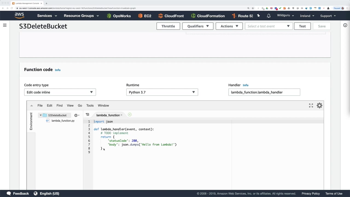Screen dimensions: 350x197
Task: Open the file tree gear options
Action: [x=76, y=115]
